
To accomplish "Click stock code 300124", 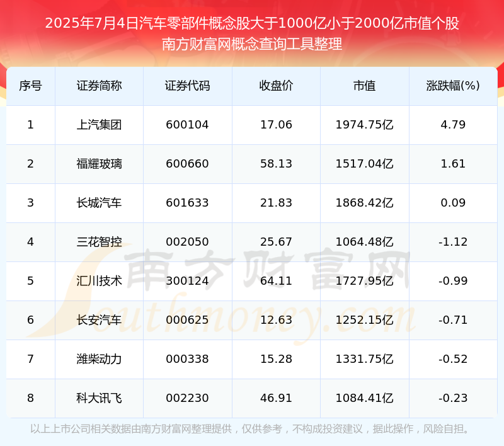I will click(187, 281).
